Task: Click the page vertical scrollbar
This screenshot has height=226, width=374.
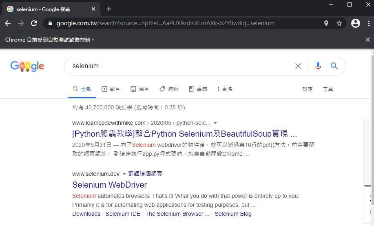Action: [x=372, y=130]
